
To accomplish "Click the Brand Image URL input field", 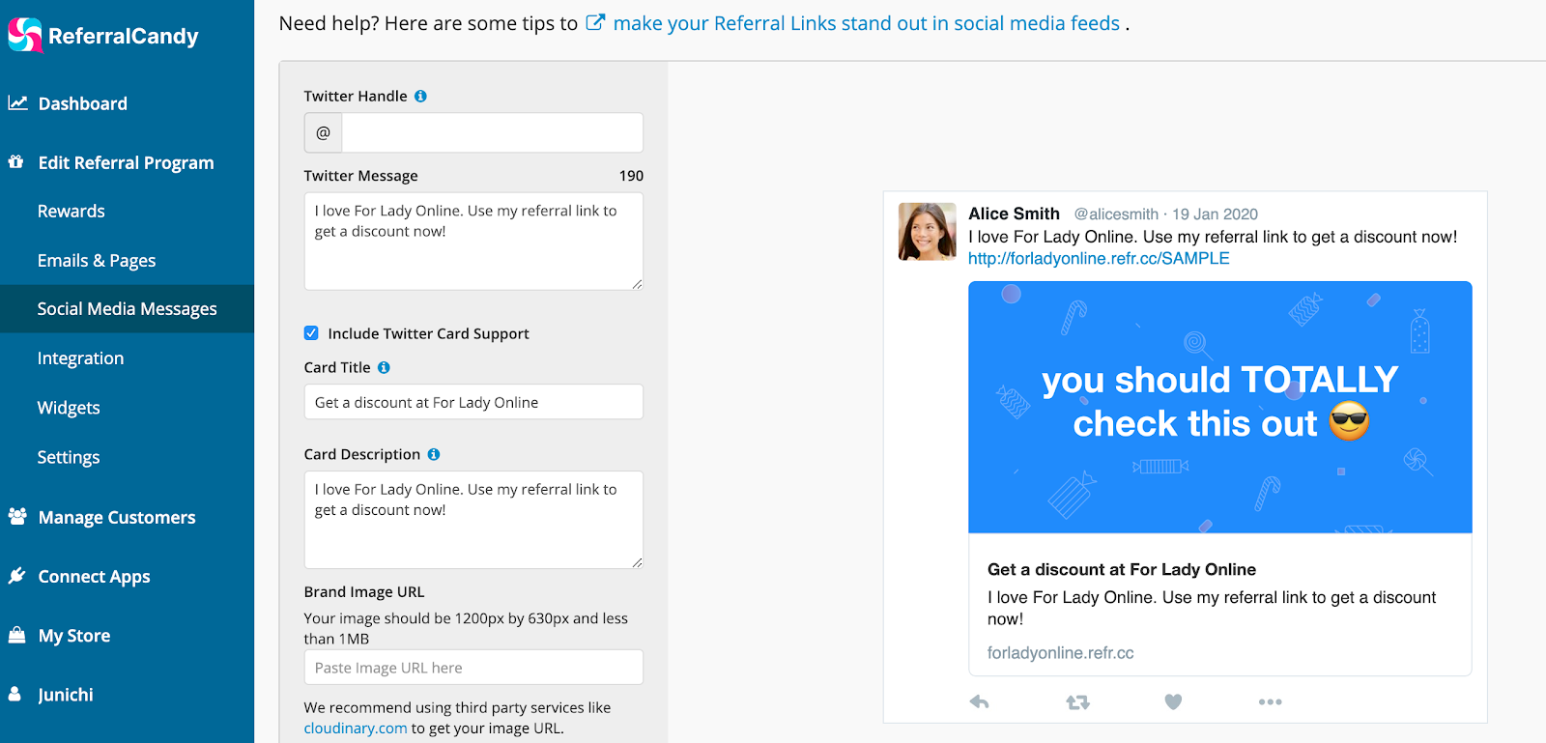I will 473,668.
